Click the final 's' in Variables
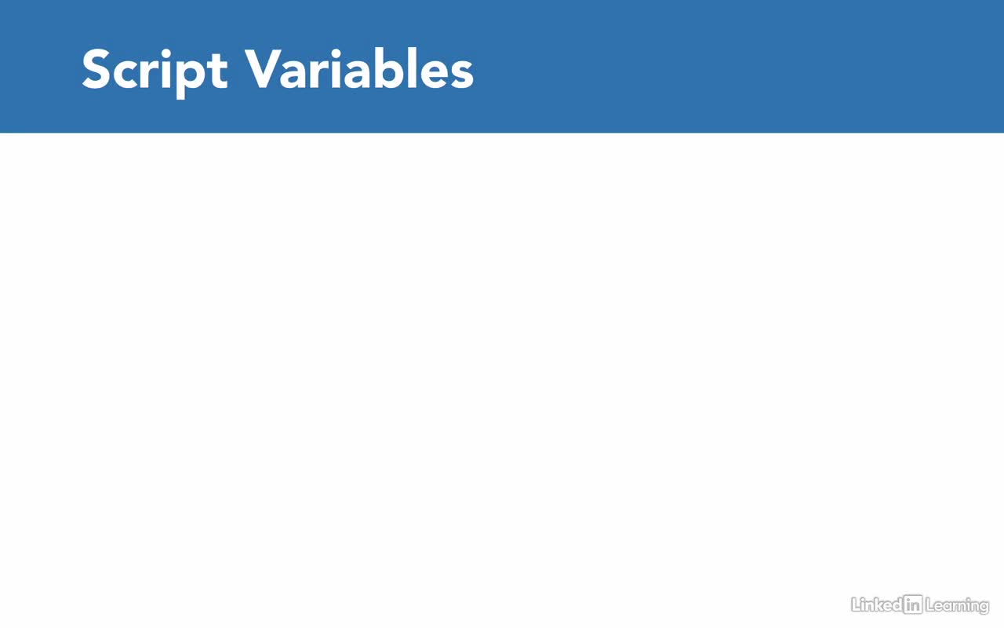This screenshot has width=1004, height=628. click(x=462, y=75)
